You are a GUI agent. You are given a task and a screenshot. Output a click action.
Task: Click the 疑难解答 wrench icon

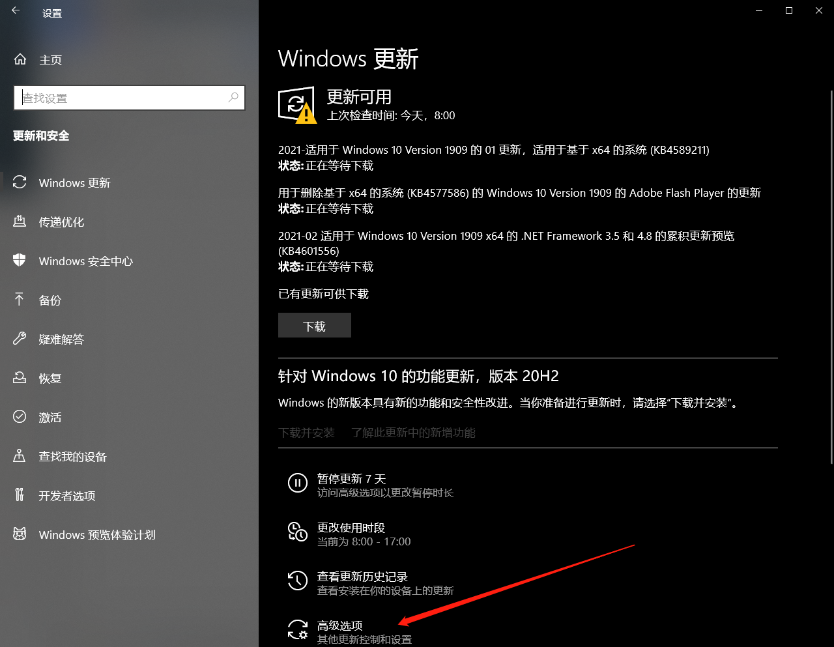[x=20, y=339]
